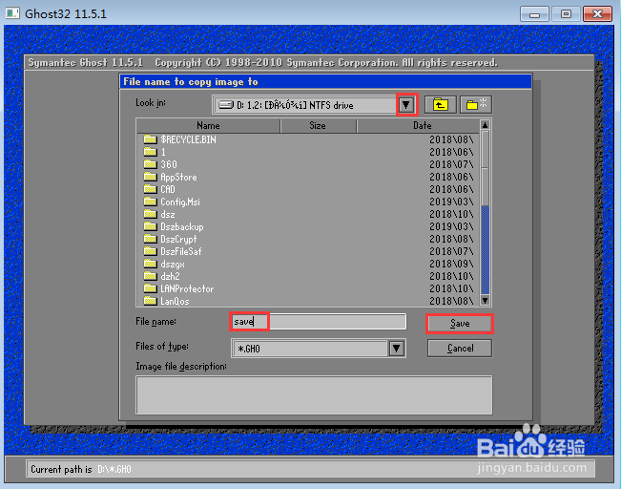The image size is (621, 489).
Task: Click the dszgx folder icon
Action: click(x=150, y=264)
